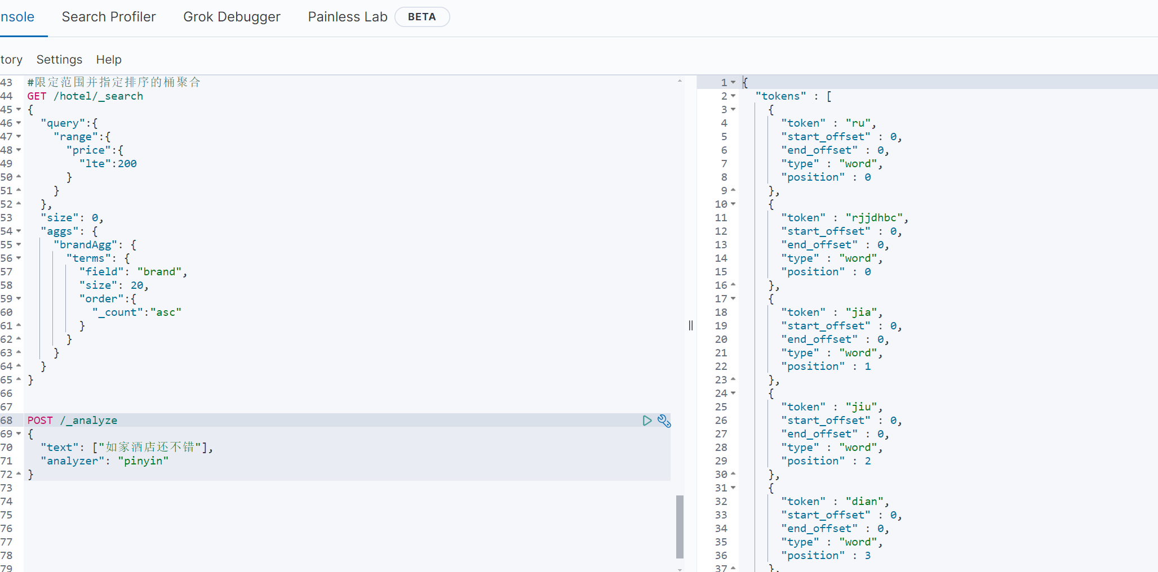Click the "_count":"asc" line
Screen dimensions: 1158x572
(137, 312)
